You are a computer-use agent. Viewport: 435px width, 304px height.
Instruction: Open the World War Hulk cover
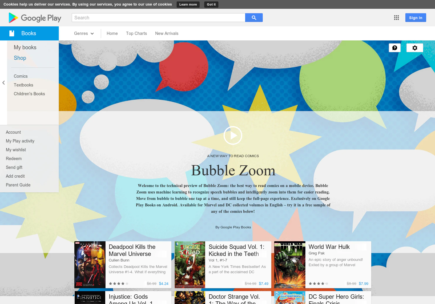click(x=290, y=265)
